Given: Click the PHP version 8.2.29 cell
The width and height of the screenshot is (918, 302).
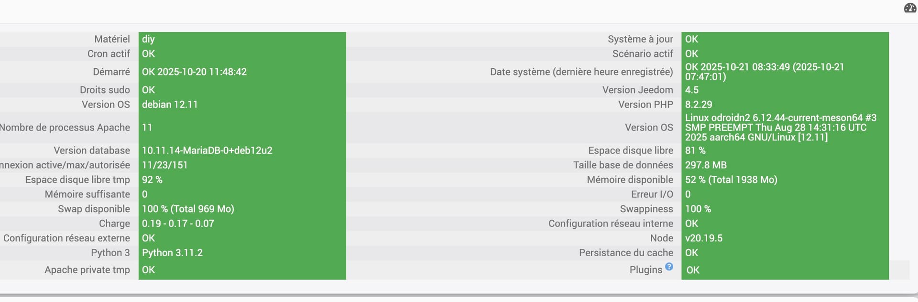Looking at the screenshot, I should click(x=699, y=105).
